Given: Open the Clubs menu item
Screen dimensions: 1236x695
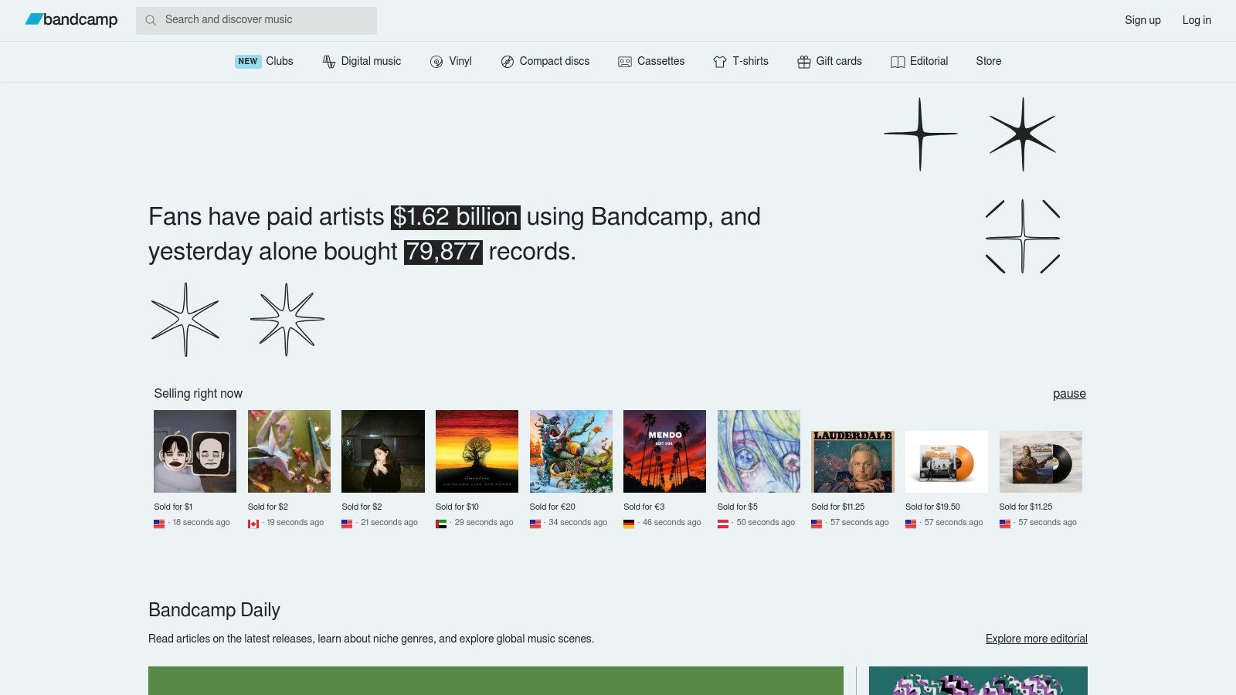Looking at the screenshot, I should coord(280,61).
